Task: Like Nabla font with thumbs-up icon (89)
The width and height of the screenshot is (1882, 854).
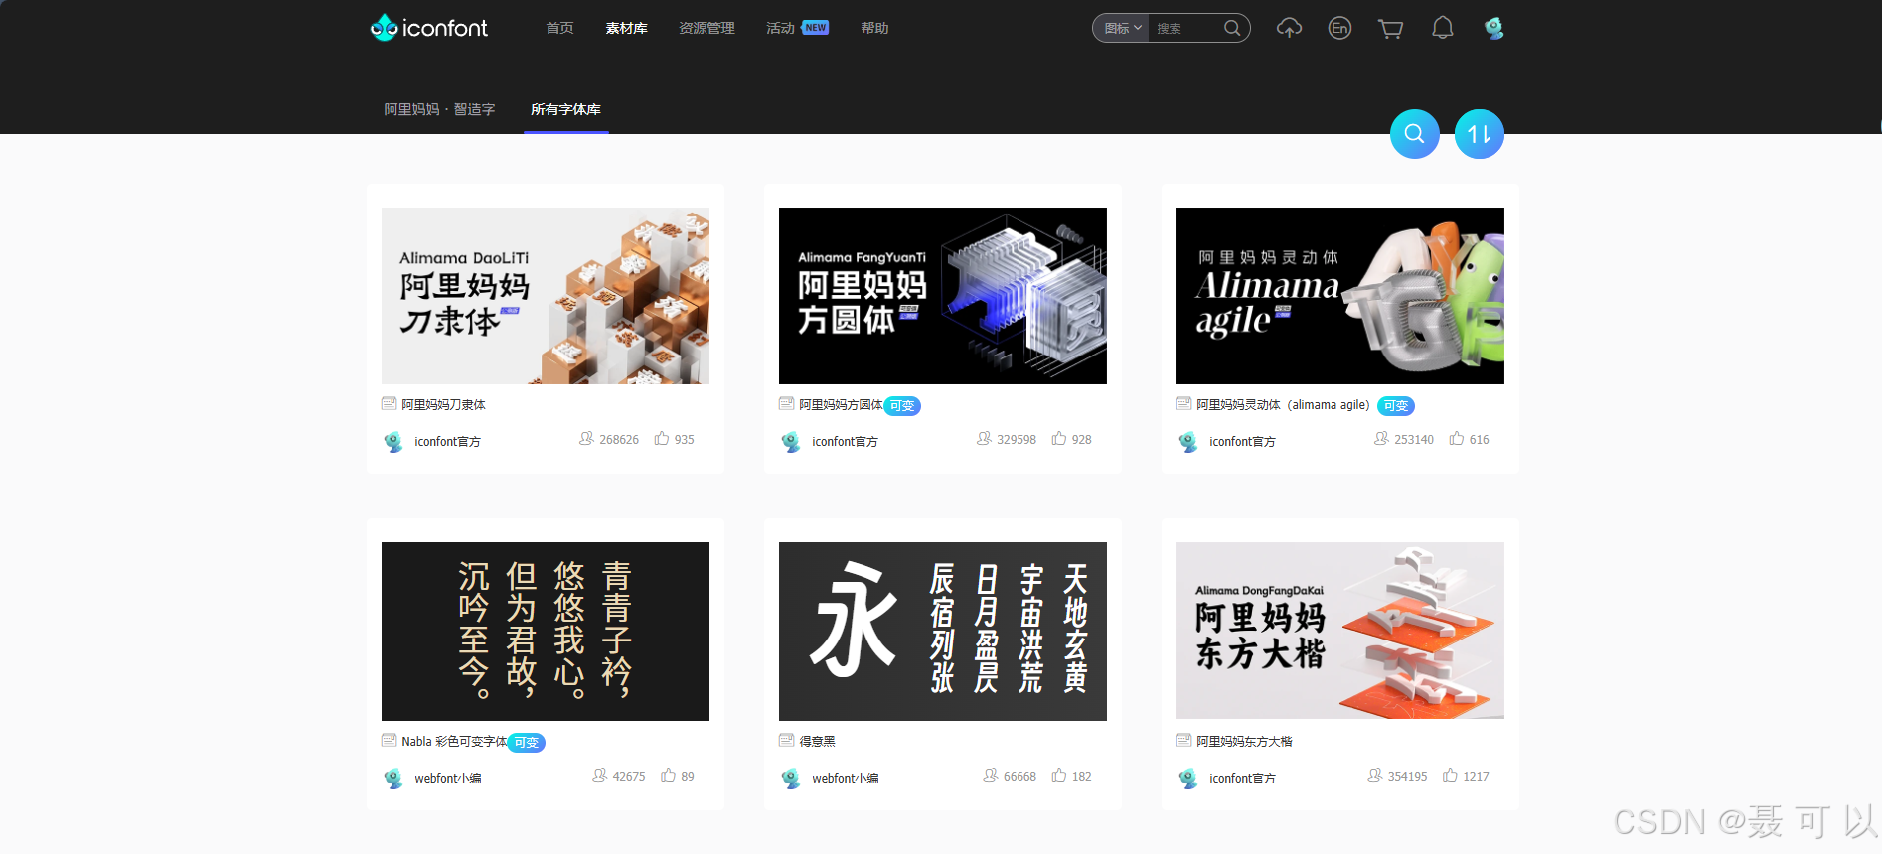Action: click(668, 775)
